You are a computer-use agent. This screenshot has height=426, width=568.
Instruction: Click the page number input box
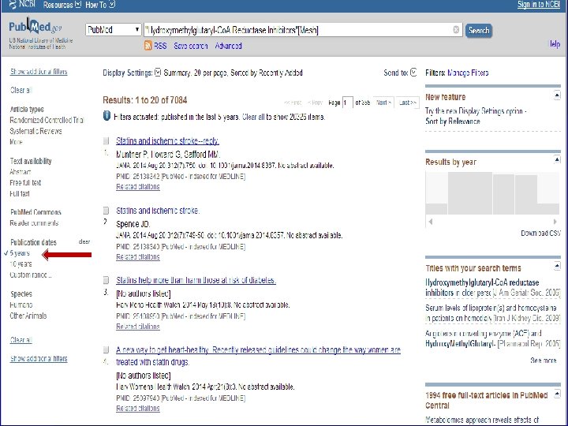pos(347,103)
